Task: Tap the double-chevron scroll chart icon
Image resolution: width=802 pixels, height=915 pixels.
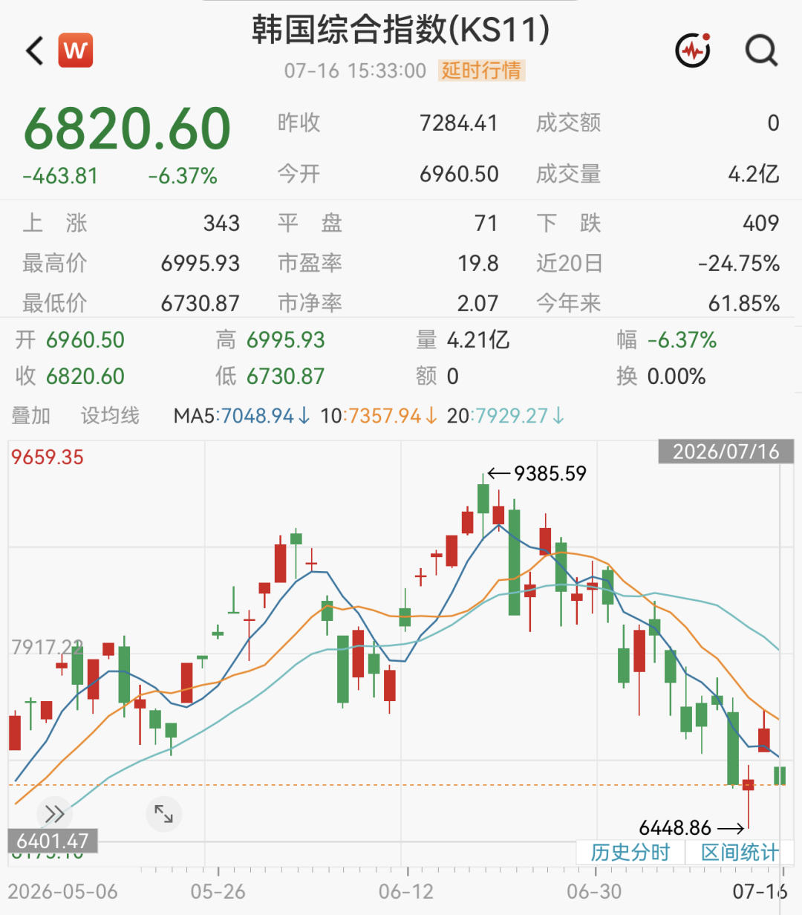Action: click(x=54, y=814)
